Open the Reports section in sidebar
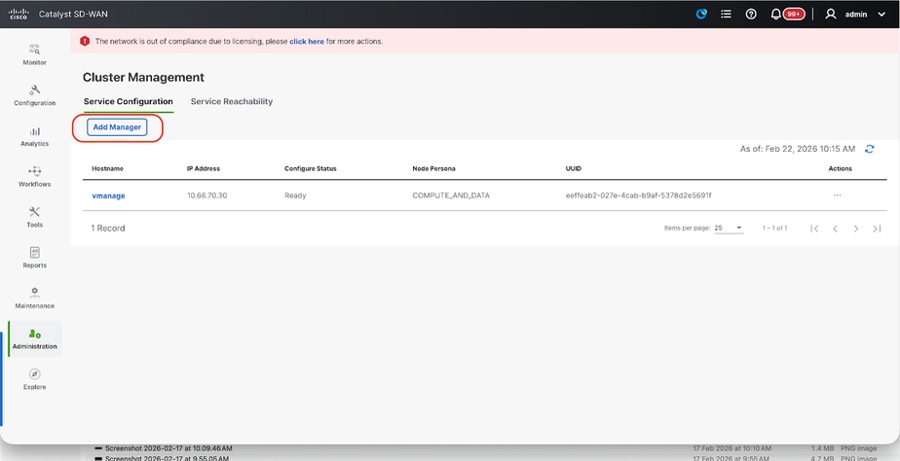The width and height of the screenshot is (900, 461). (x=34, y=258)
